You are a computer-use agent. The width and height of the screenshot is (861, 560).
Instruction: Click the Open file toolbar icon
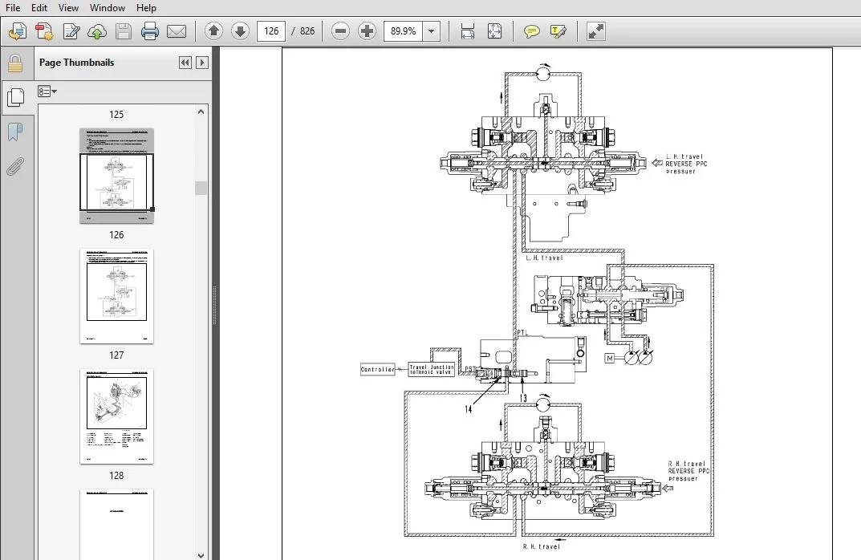pyautogui.click(x=18, y=31)
